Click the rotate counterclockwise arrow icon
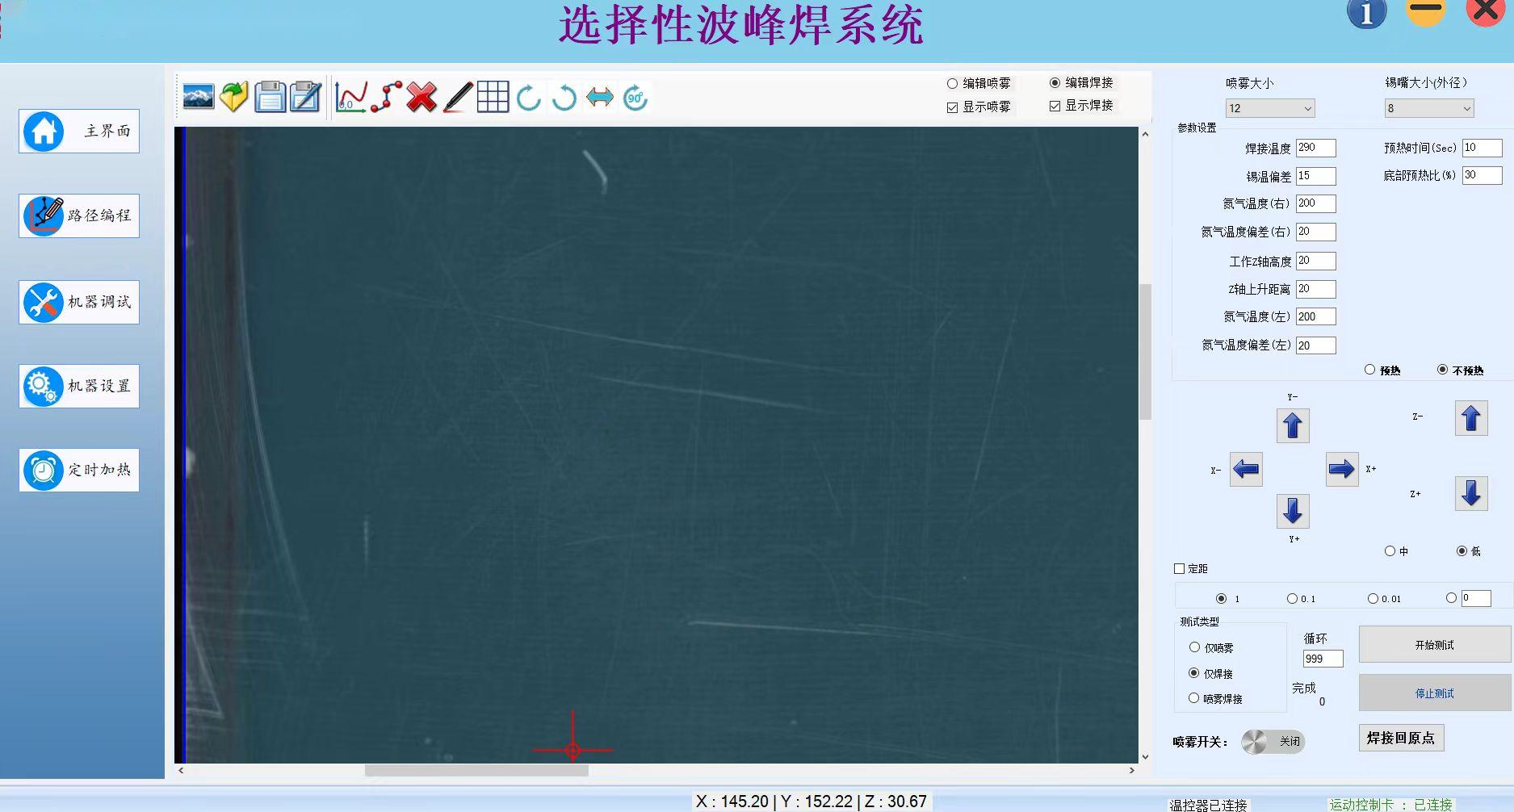The width and height of the screenshot is (1514, 812). click(x=564, y=98)
